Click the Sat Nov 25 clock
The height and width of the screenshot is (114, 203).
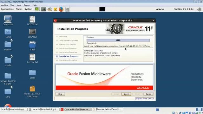pos(184,9)
